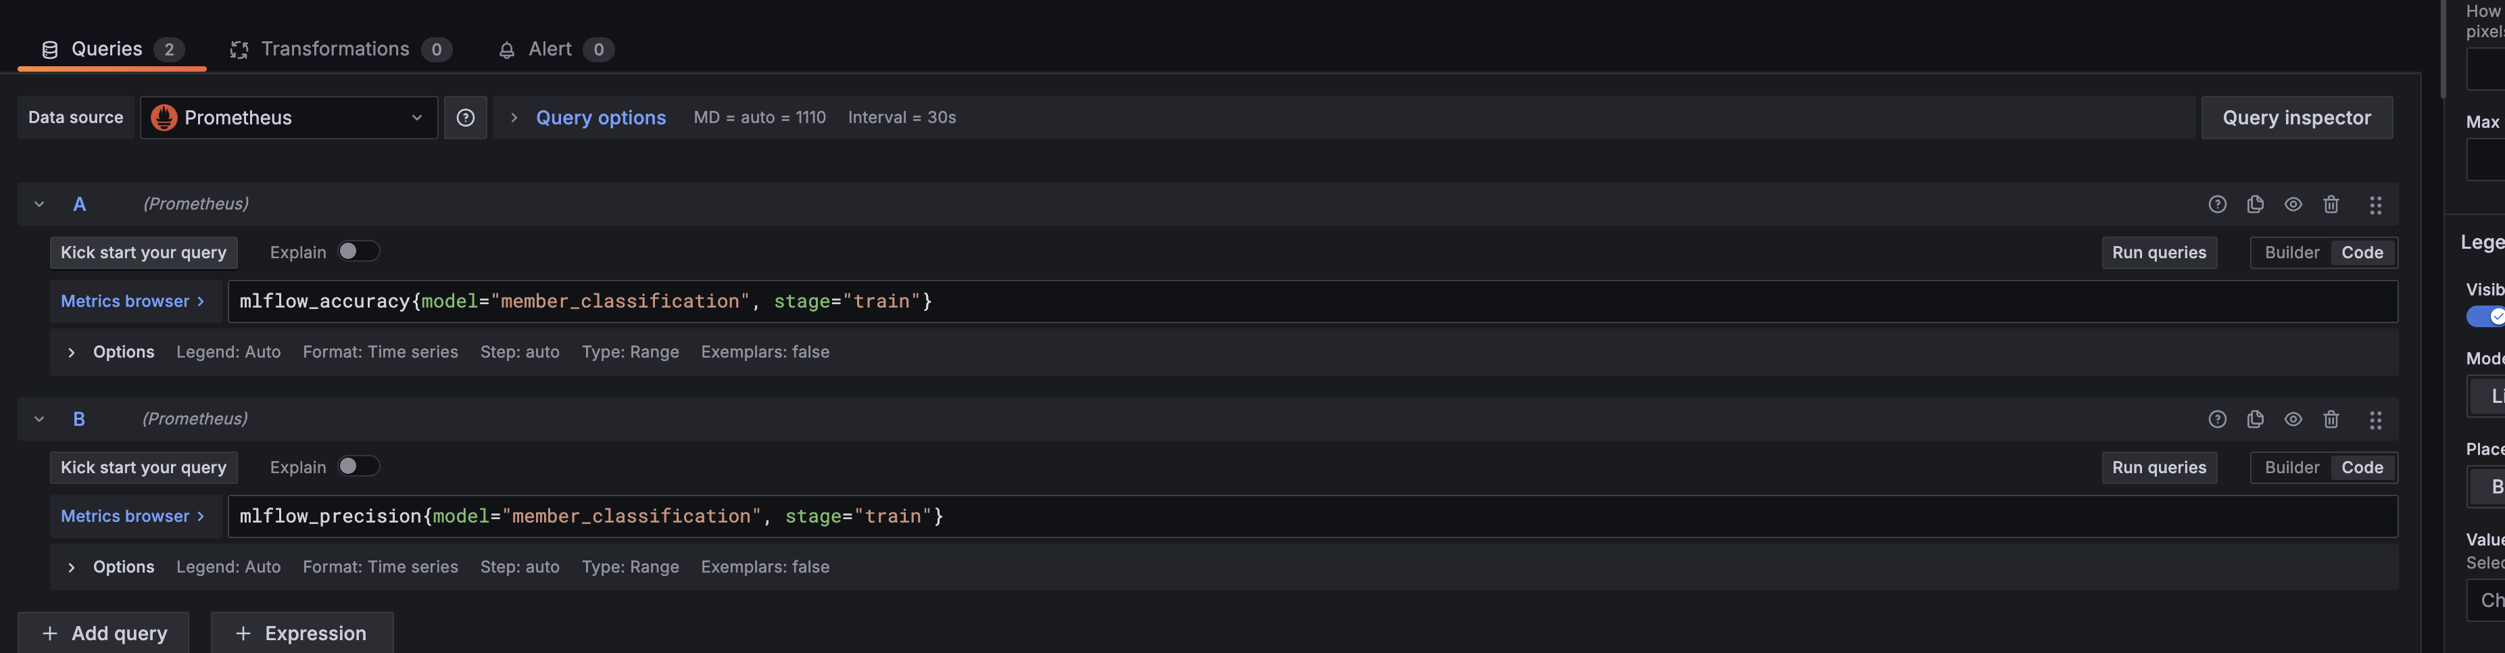Click into the mlflow_precision query field
This screenshot has width=2505, height=653.
click(x=1312, y=516)
